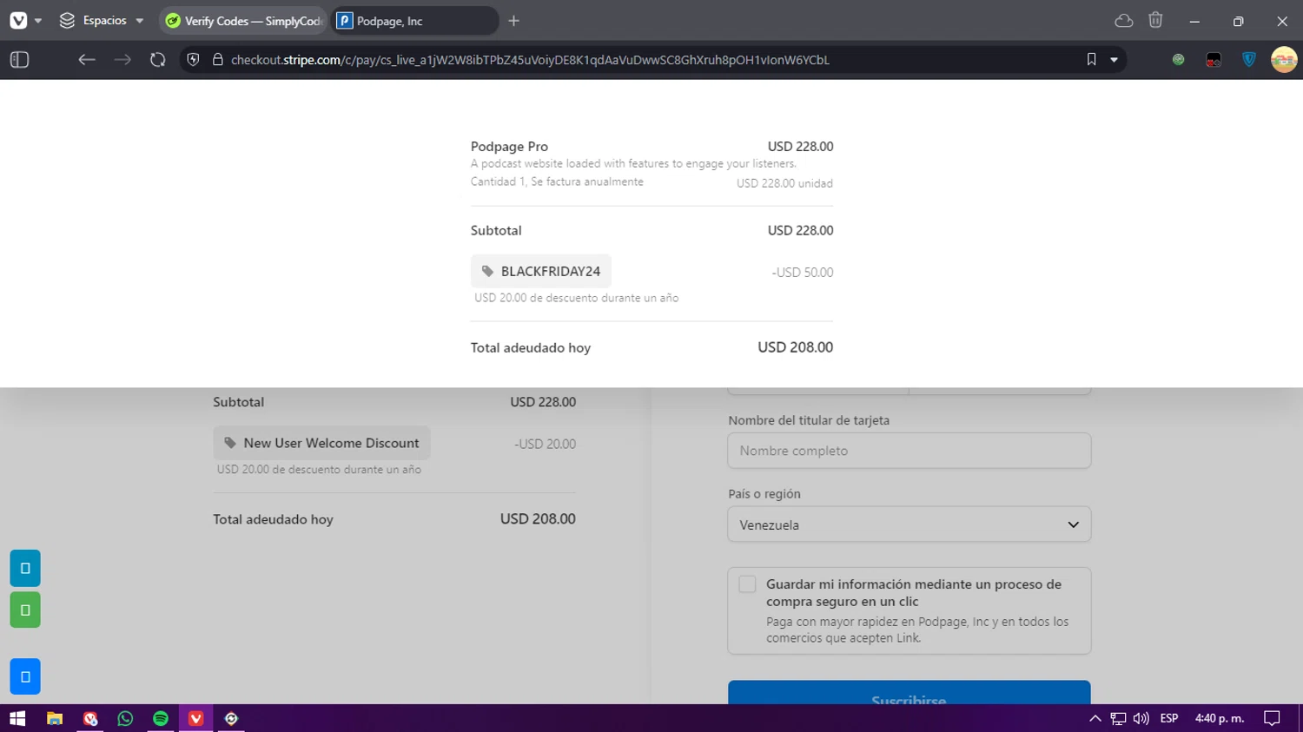Click the USD 228.00 unidad text

tap(784, 183)
